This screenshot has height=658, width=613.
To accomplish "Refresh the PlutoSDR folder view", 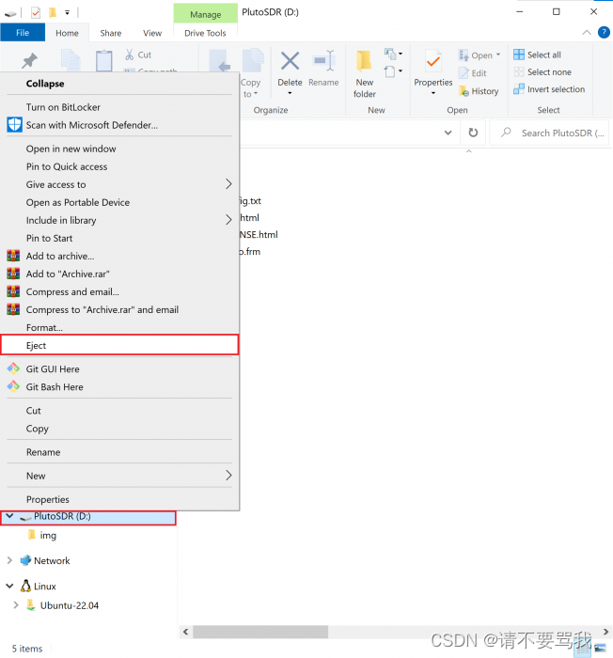I will click(473, 133).
